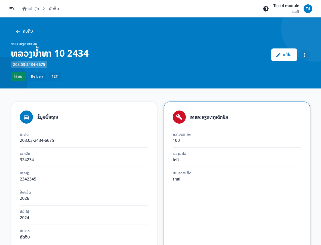Select production year 2026

(x=24, y=198)
